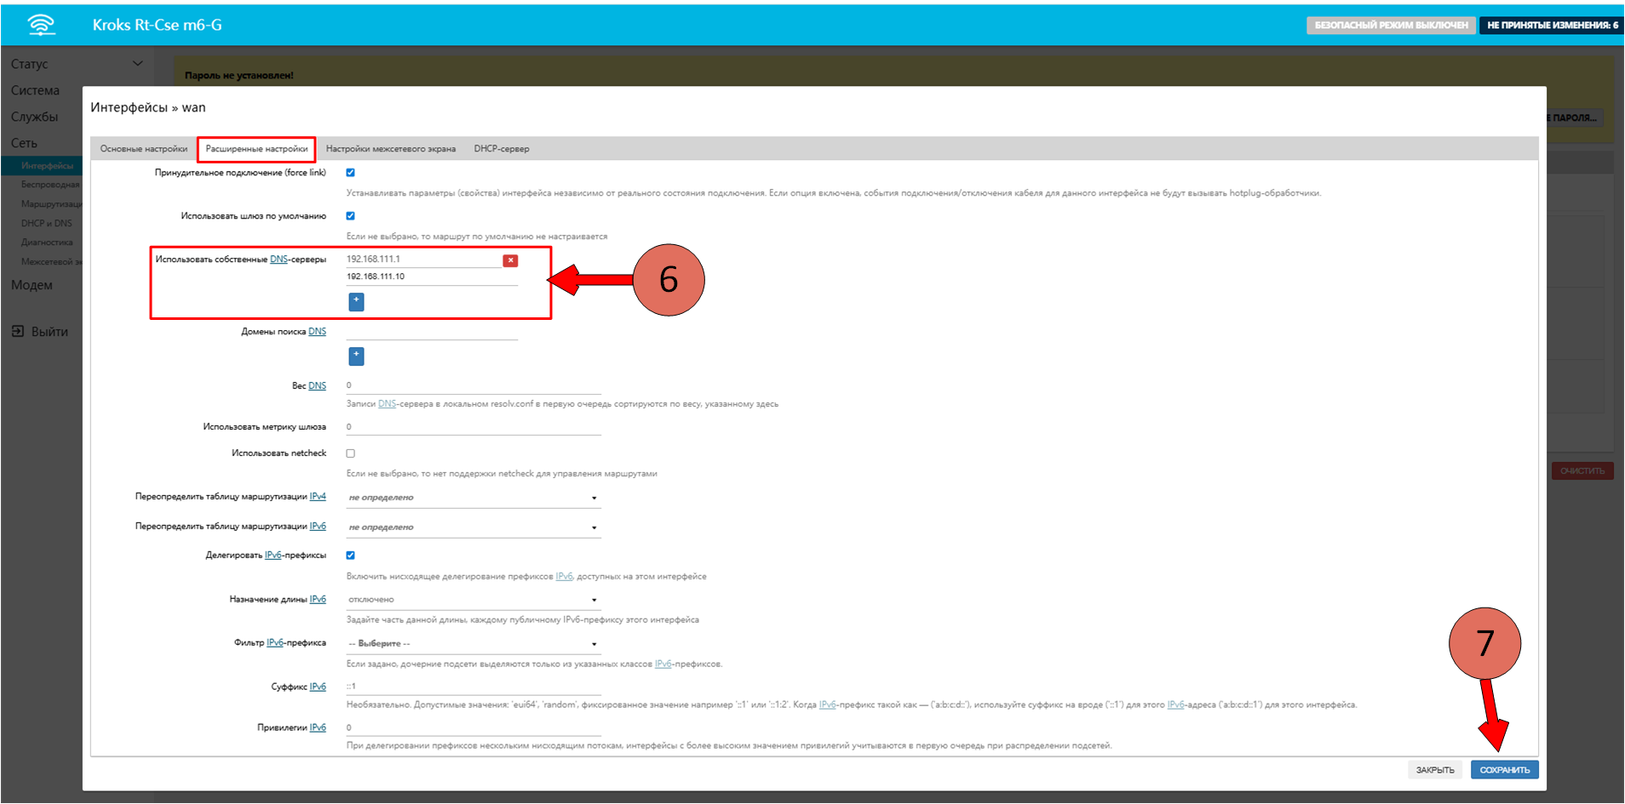
Task: Toggle the force link checkbox
Action: tap(350, 173)
